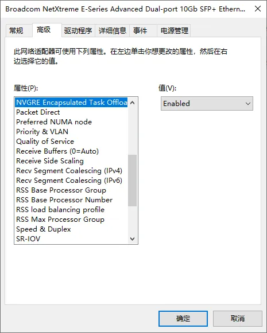The width and height of the screenshot is (267, 333).
Task: Select RSS Base Processor Group
Action: (71, 190)
